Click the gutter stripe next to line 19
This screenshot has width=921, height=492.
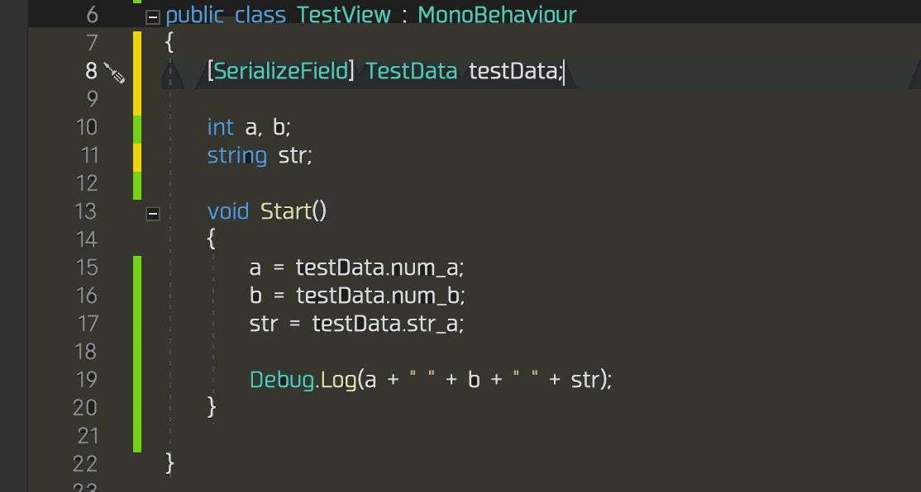coord(136,379)
